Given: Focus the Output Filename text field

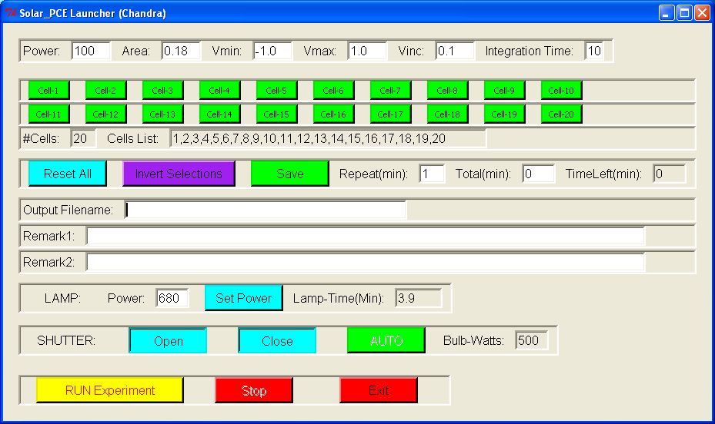Looking at the screenshot, I should [x=266, y=210].
